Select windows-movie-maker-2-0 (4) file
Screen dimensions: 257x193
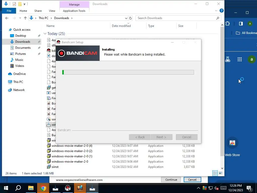[72, 146]
